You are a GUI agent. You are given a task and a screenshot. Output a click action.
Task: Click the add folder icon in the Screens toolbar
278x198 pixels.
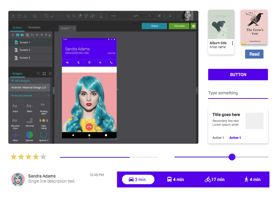(22, 35)
